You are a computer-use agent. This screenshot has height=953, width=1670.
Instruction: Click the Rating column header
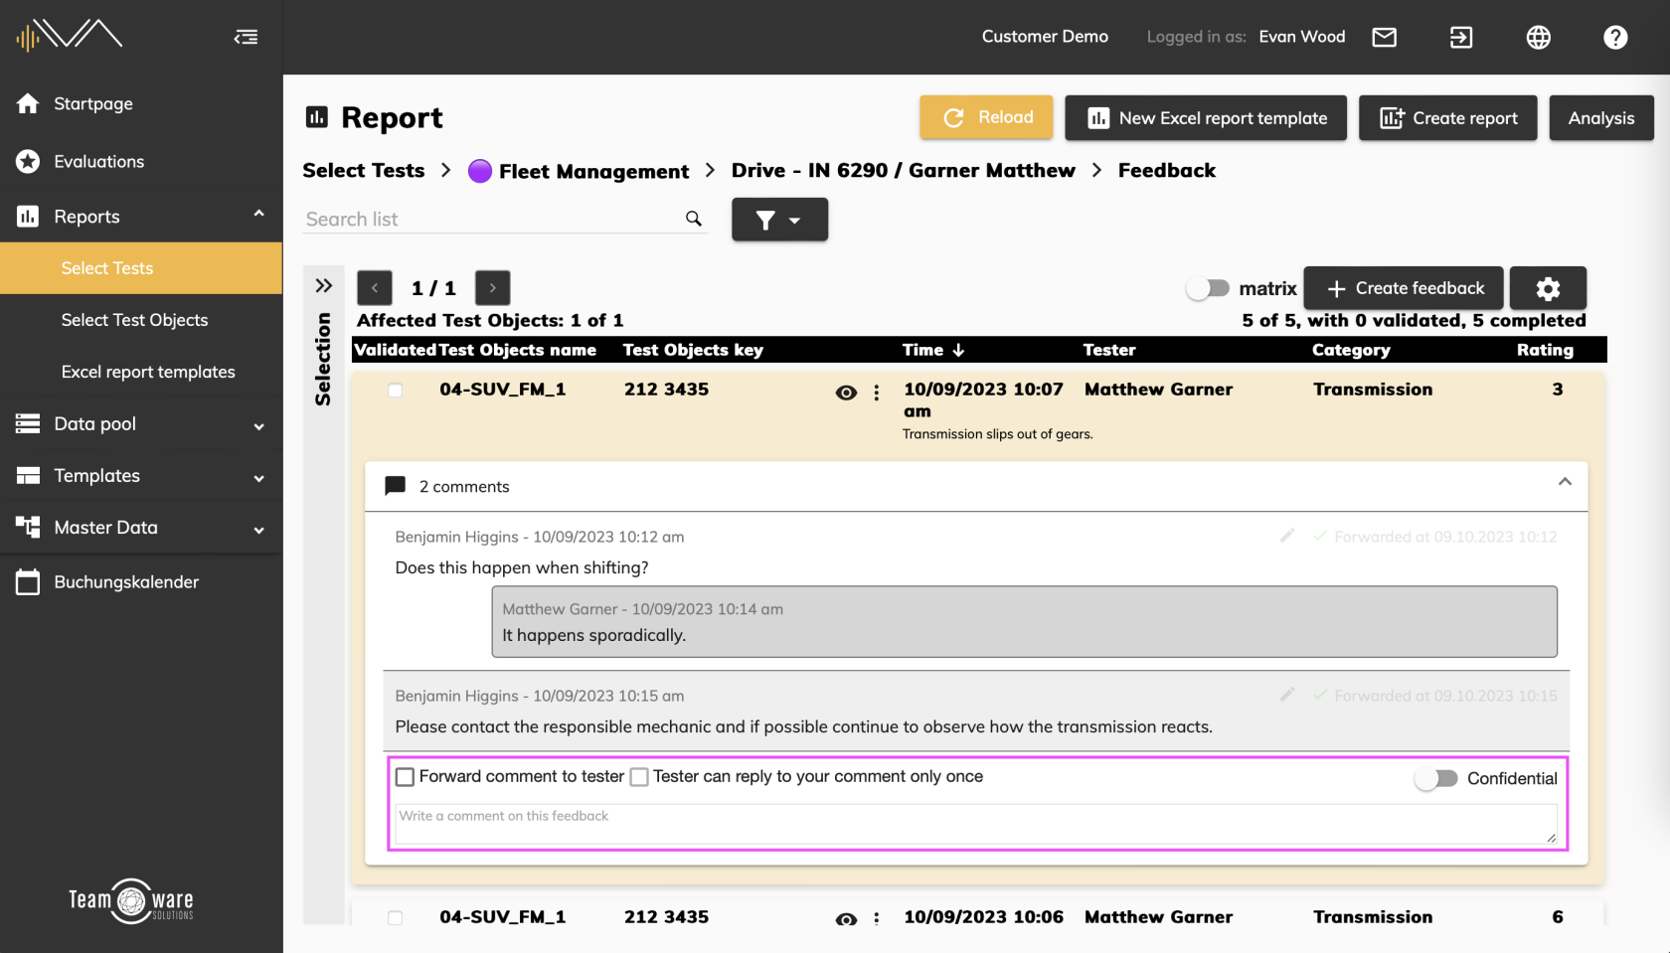1545,350
